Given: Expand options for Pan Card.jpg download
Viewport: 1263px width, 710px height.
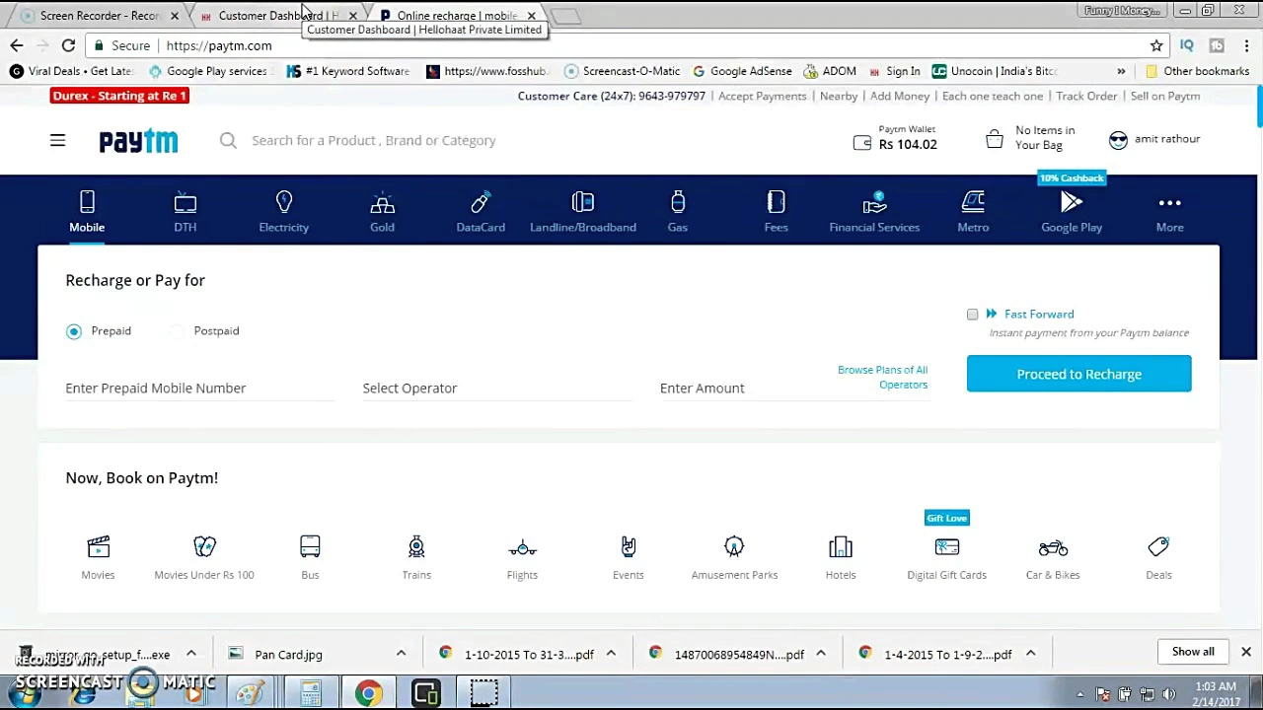Looking at the screenshot, I should click(401, 654).
